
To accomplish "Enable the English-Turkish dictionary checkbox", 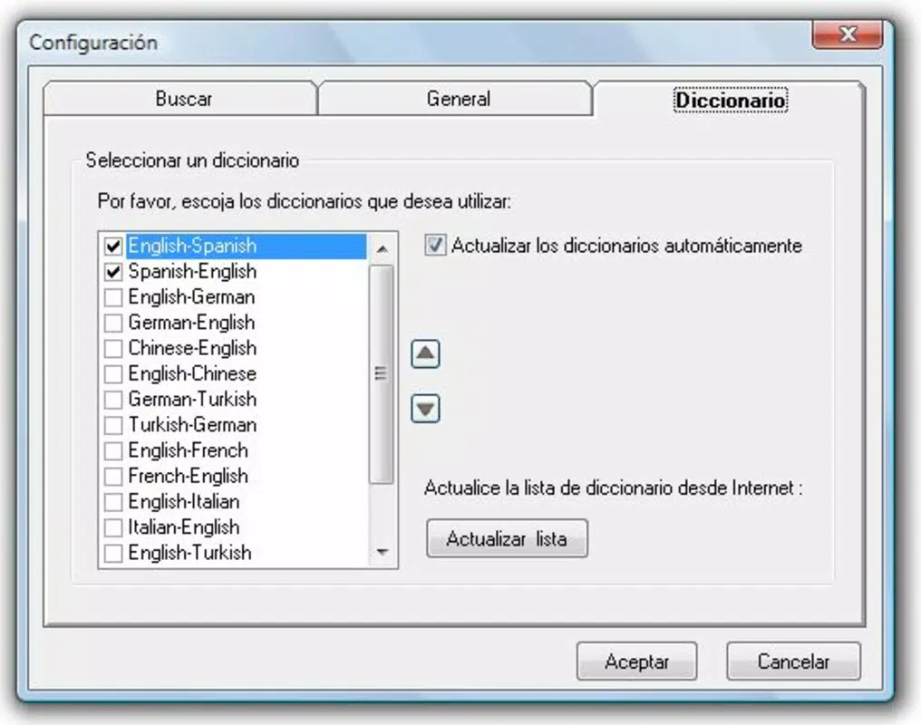I will pyautogui.click(x=112, y=553).
